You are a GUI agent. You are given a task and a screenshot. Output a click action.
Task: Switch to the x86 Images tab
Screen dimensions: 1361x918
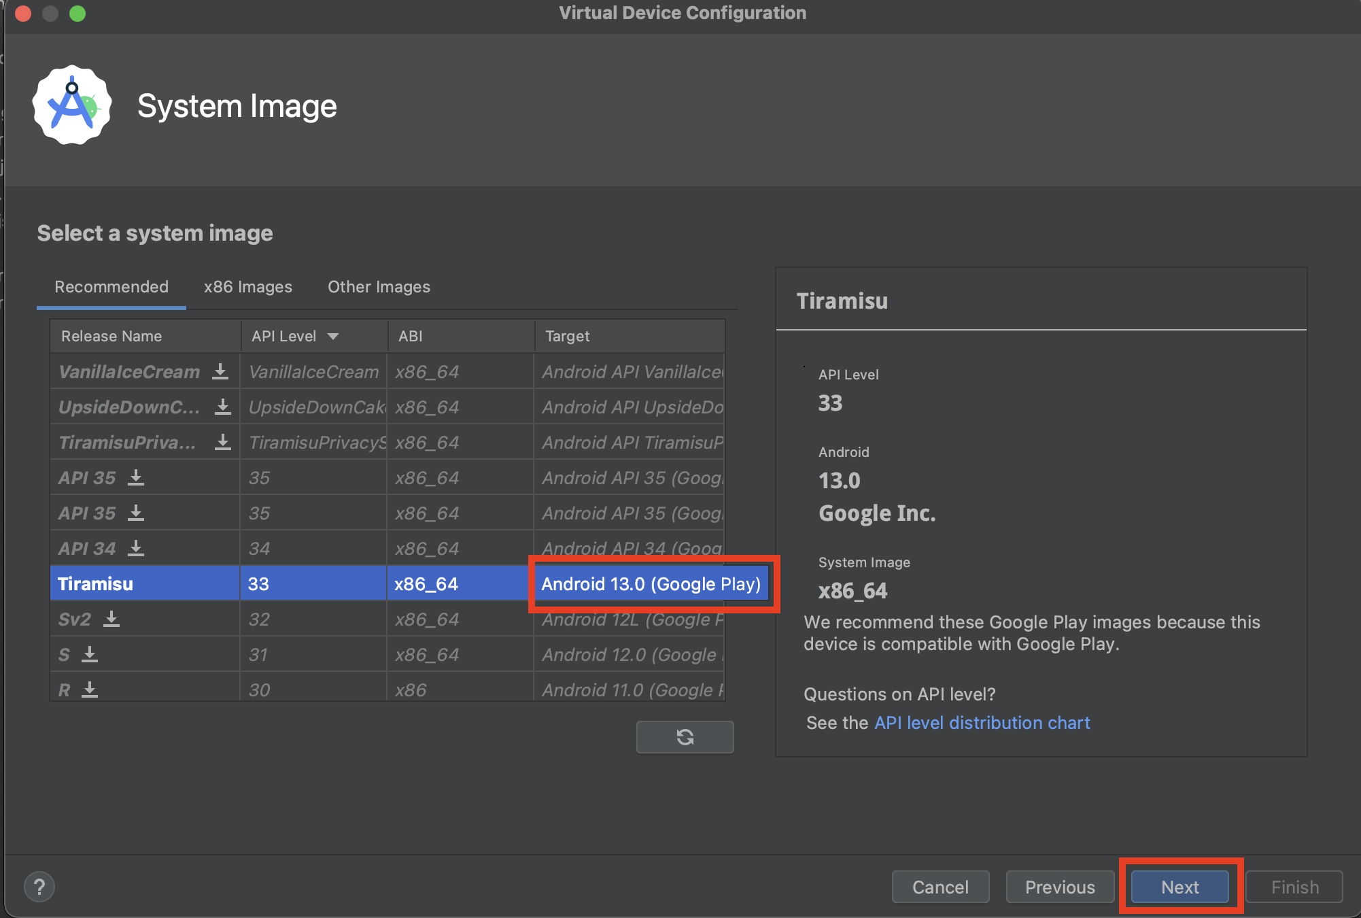(x=248, y=287)
